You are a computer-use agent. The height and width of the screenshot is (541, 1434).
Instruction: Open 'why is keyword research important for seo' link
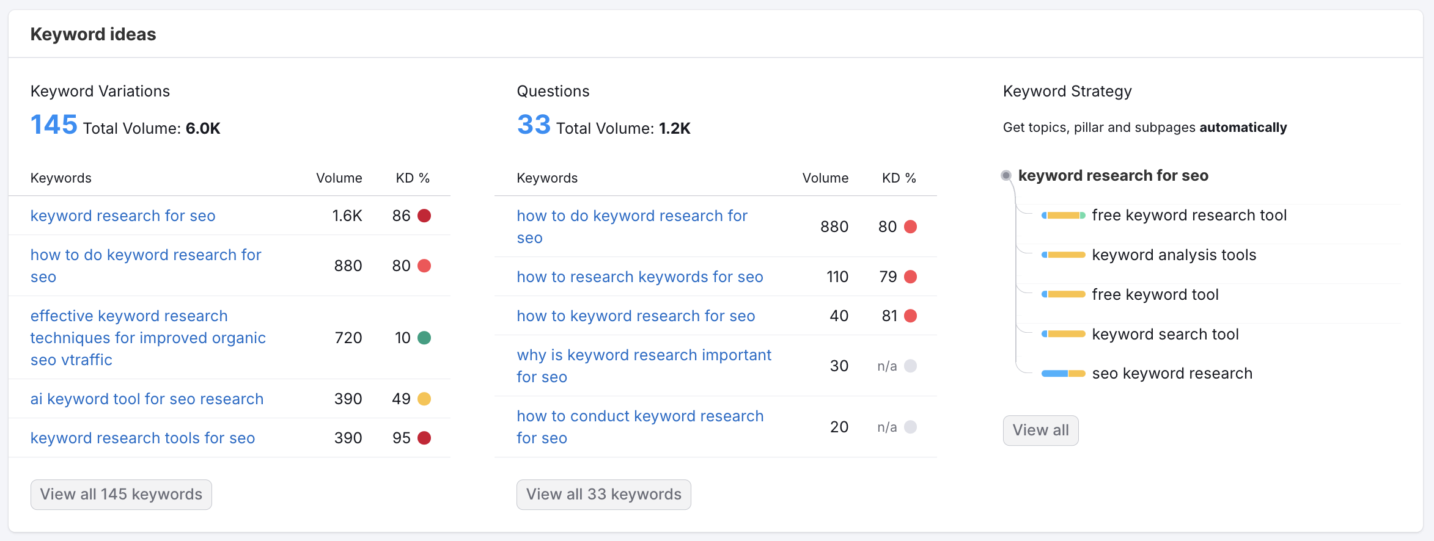tap(644, 366)
